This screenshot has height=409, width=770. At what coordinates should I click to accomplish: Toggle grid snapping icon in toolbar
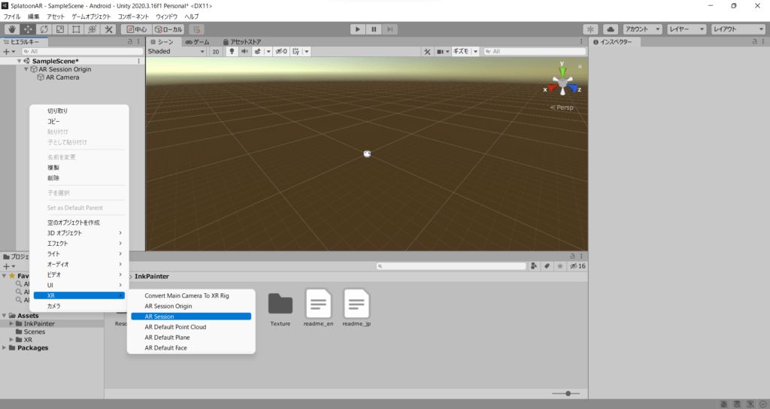pyautogui.click(x=196, y=29)
